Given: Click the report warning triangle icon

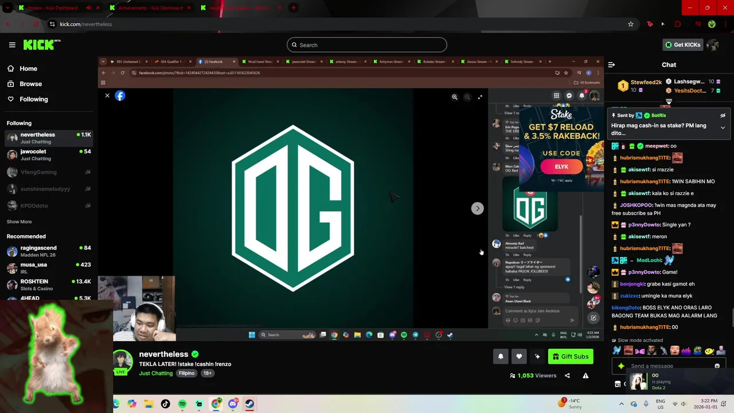Looking at the screenshot, I should click(585, 376).
